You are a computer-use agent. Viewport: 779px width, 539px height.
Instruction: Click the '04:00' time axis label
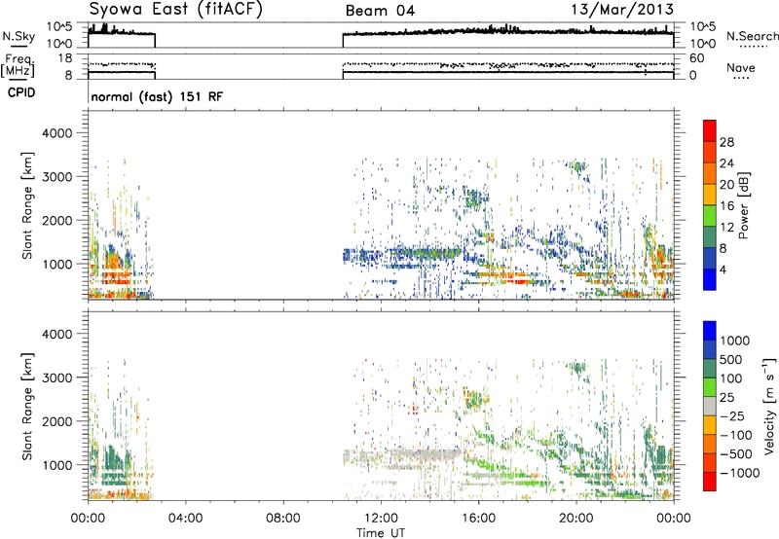(x=185, y=519)
